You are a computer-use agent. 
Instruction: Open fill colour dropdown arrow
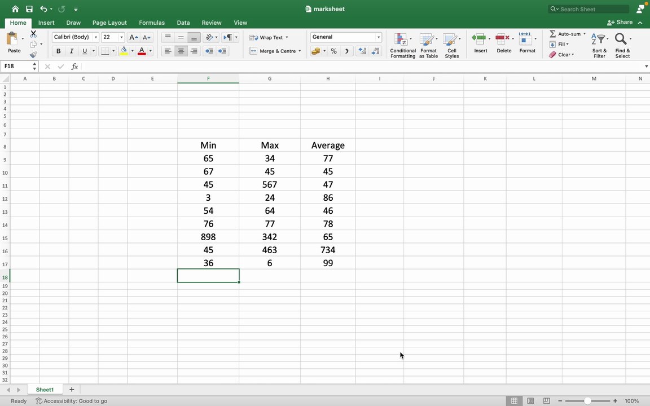132,51
